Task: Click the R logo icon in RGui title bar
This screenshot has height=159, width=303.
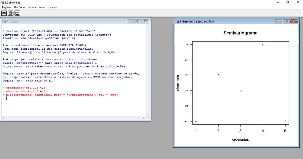Action: point(2,3)
